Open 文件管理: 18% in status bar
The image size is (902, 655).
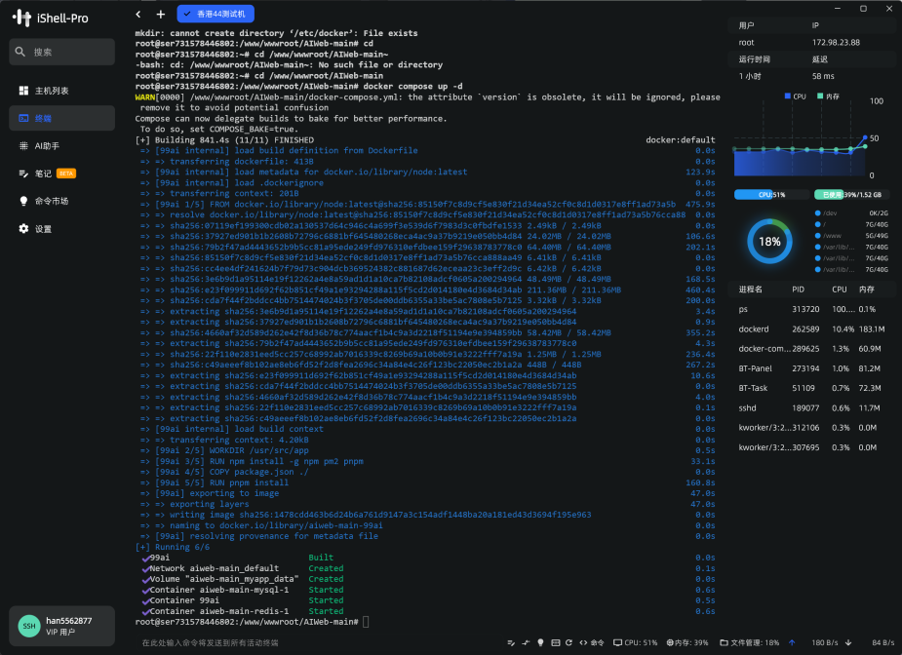pyautogui.click(x=750, y=642)
